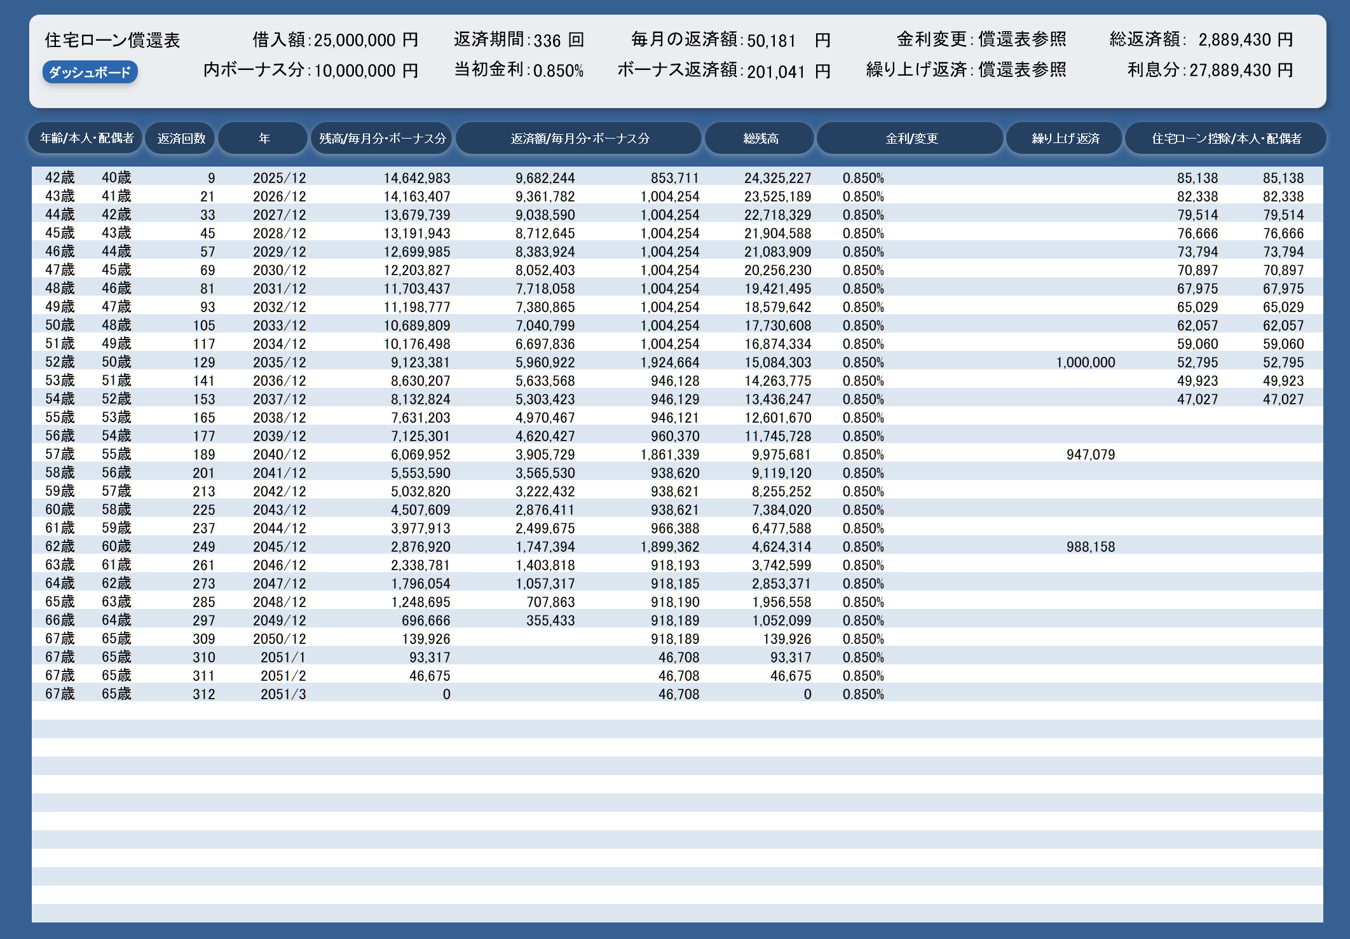Select the 988,158 prepayment cell
The width and height of the screenshot is (1350, 939).
click(1090, 547)
